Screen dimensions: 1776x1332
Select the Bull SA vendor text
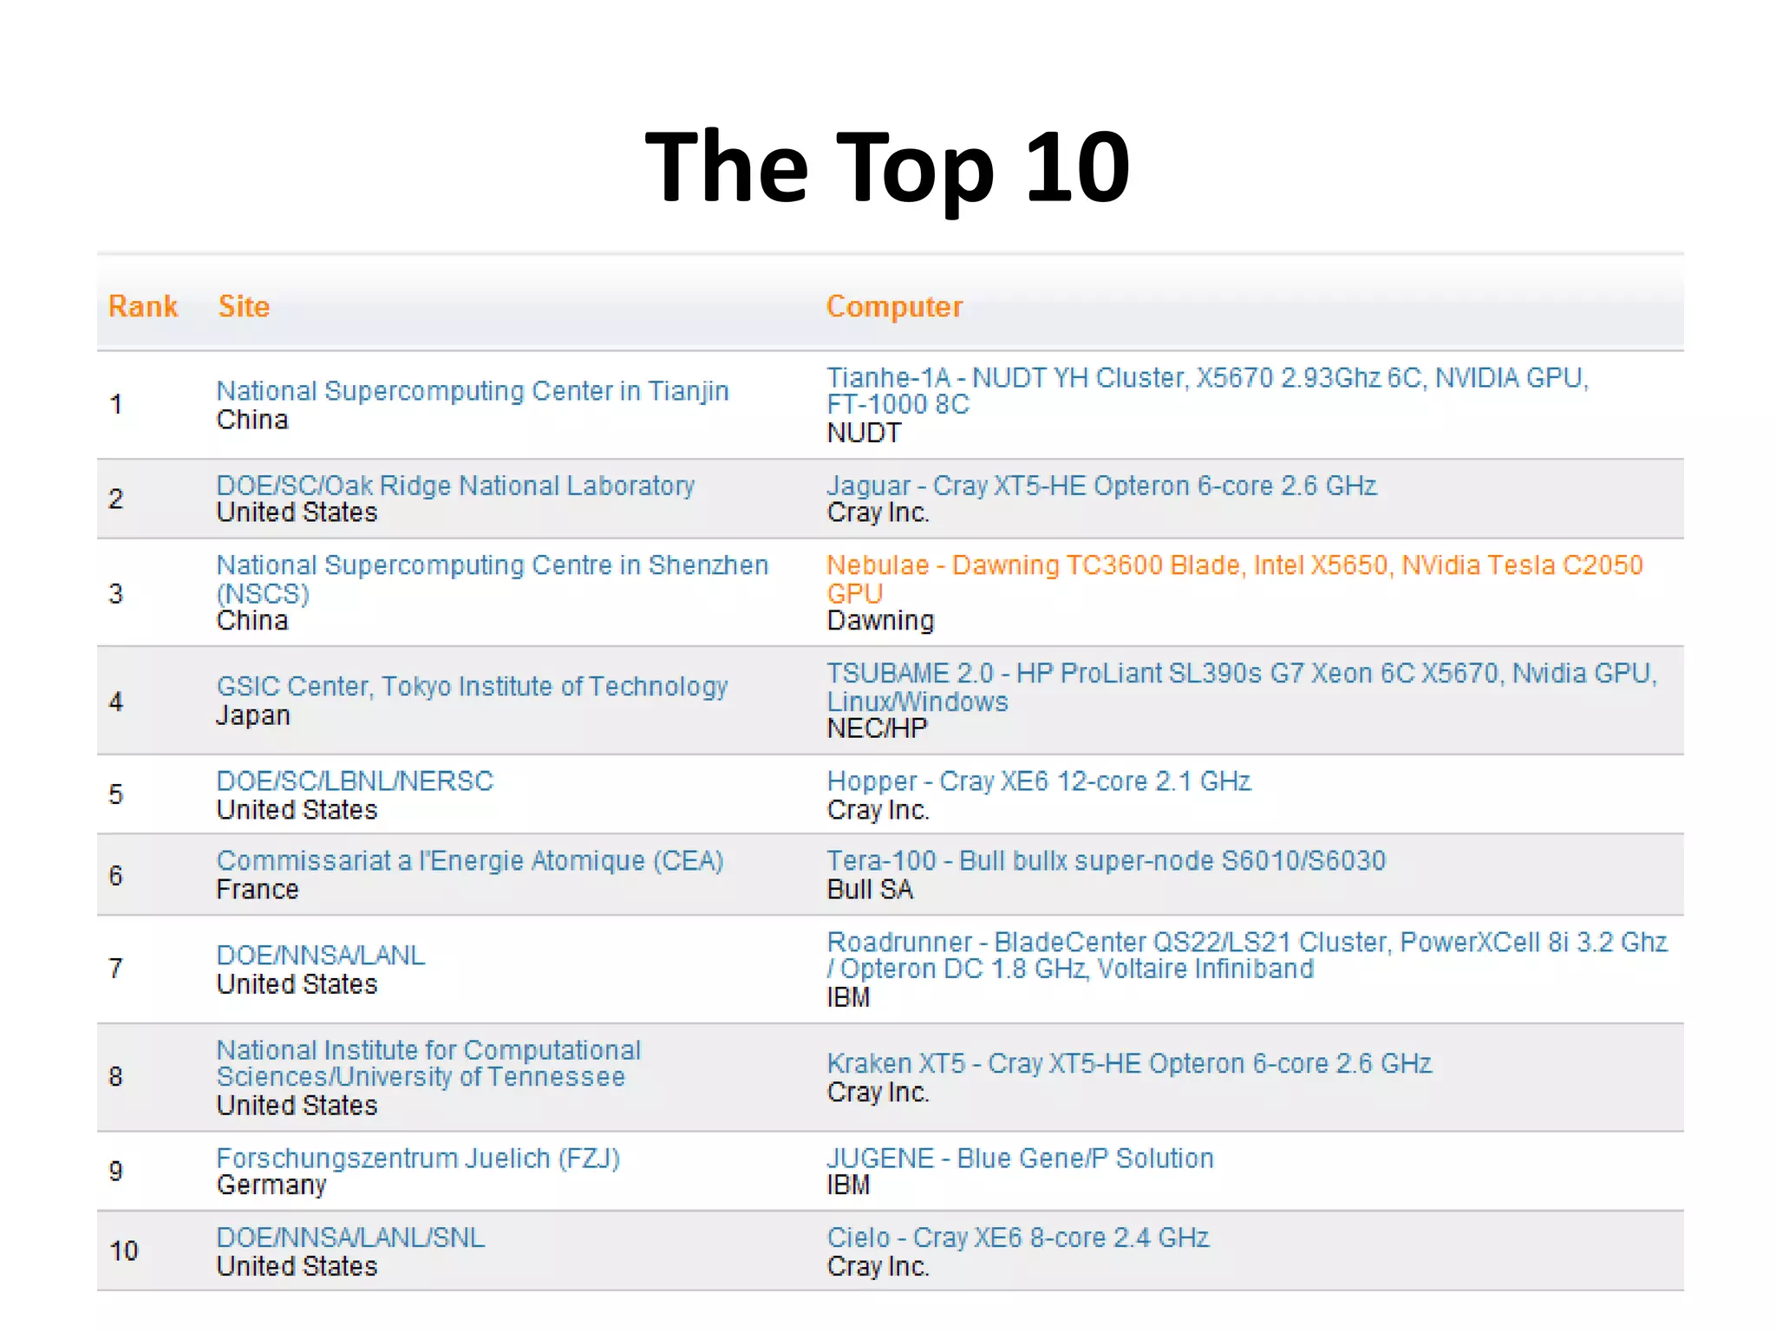click(870, 890)
